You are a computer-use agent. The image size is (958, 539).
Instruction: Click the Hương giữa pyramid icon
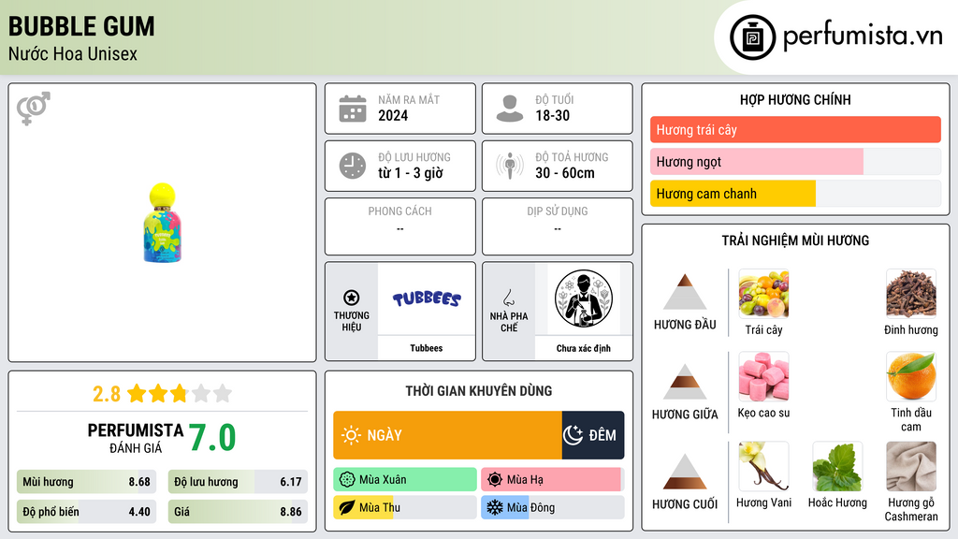tap(684, 382)
